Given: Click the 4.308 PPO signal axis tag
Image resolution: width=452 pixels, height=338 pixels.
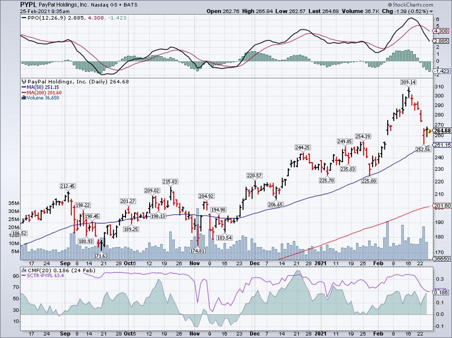Looking at the screenshot, I should tap(441, 31).
